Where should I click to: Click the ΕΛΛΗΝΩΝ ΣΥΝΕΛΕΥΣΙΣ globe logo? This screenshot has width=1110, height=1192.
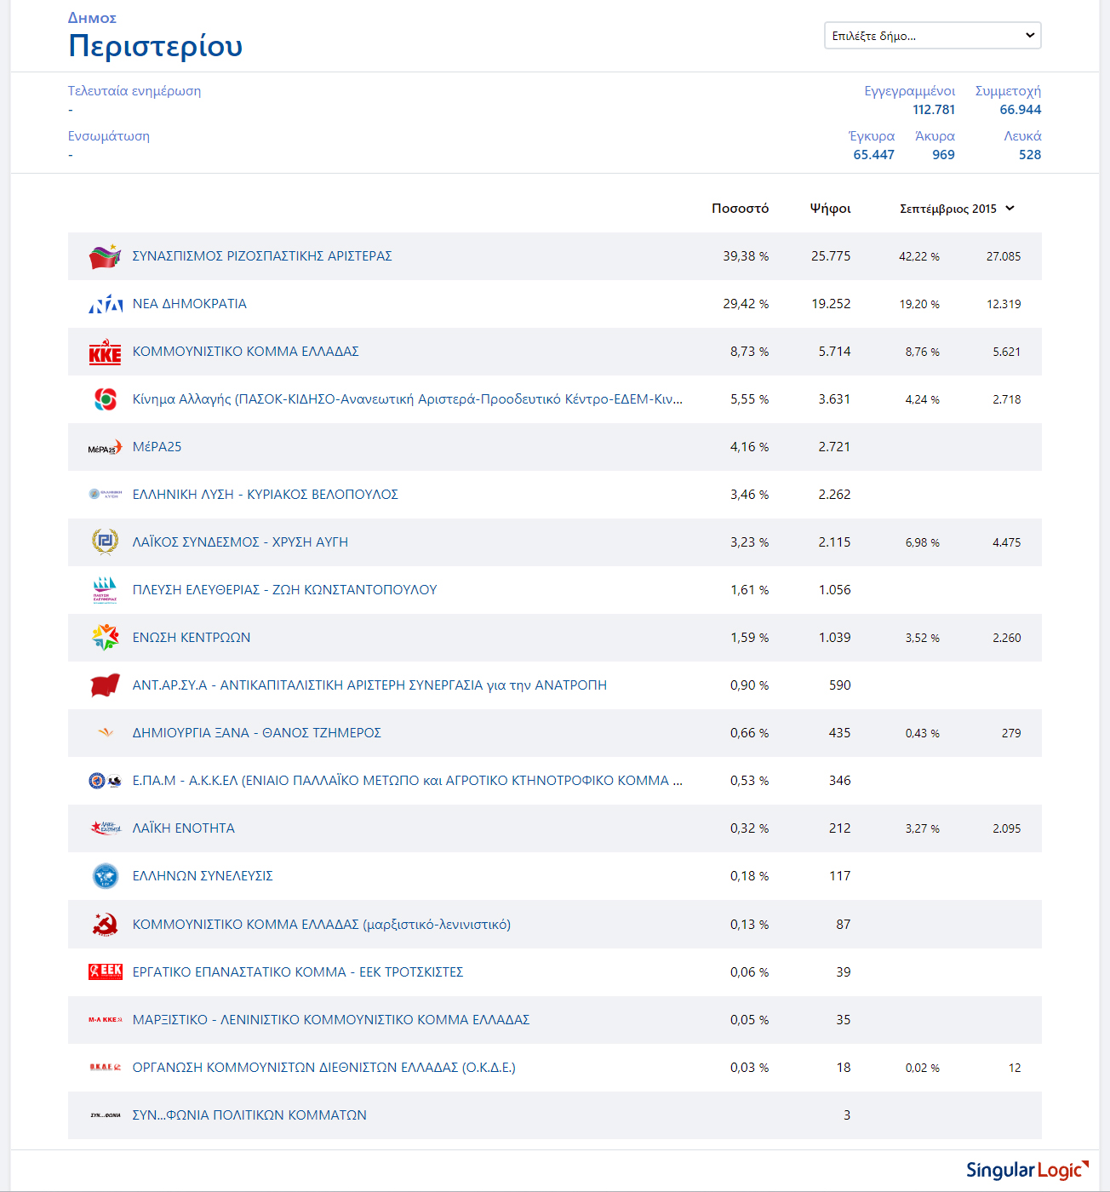pyautogui.click(x=105, y=876)
